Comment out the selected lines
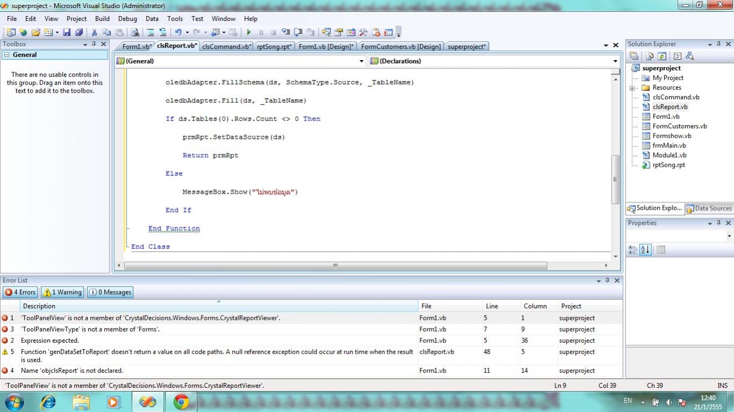Viewport: 734px width, 412px height. pyautogui.click(x=150, y=32)
